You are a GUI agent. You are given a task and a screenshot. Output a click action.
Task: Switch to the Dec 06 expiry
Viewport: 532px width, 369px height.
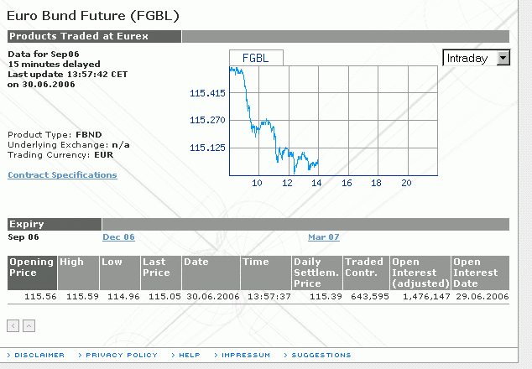tap(118, 237)
